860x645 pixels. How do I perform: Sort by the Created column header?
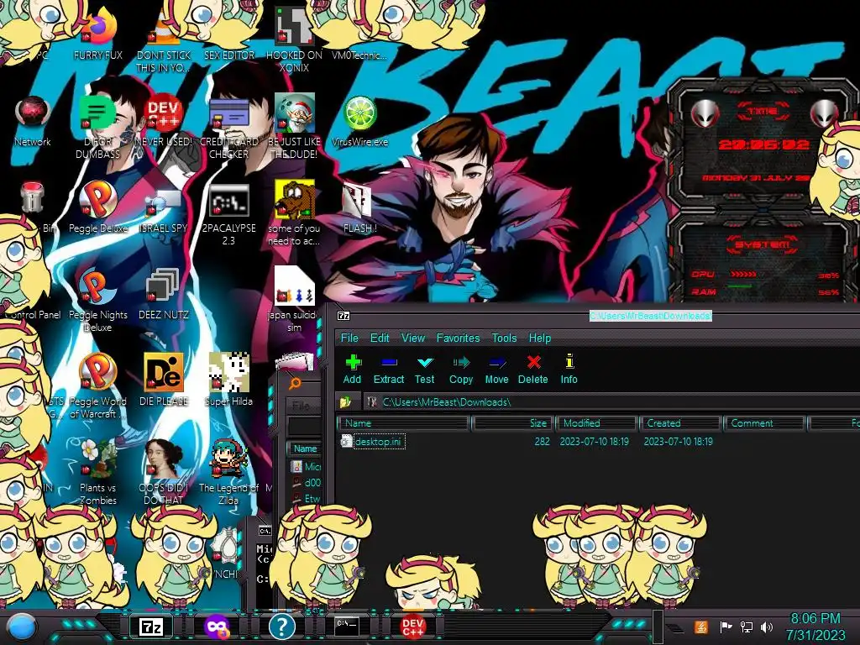680,423
